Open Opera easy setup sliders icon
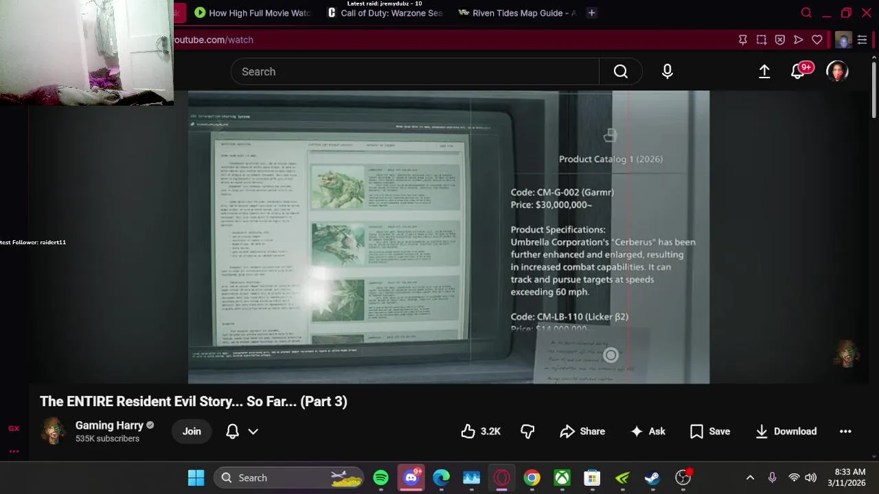This screenshot has height=494, width=879. pyautogui.click(x=862, y=40)
